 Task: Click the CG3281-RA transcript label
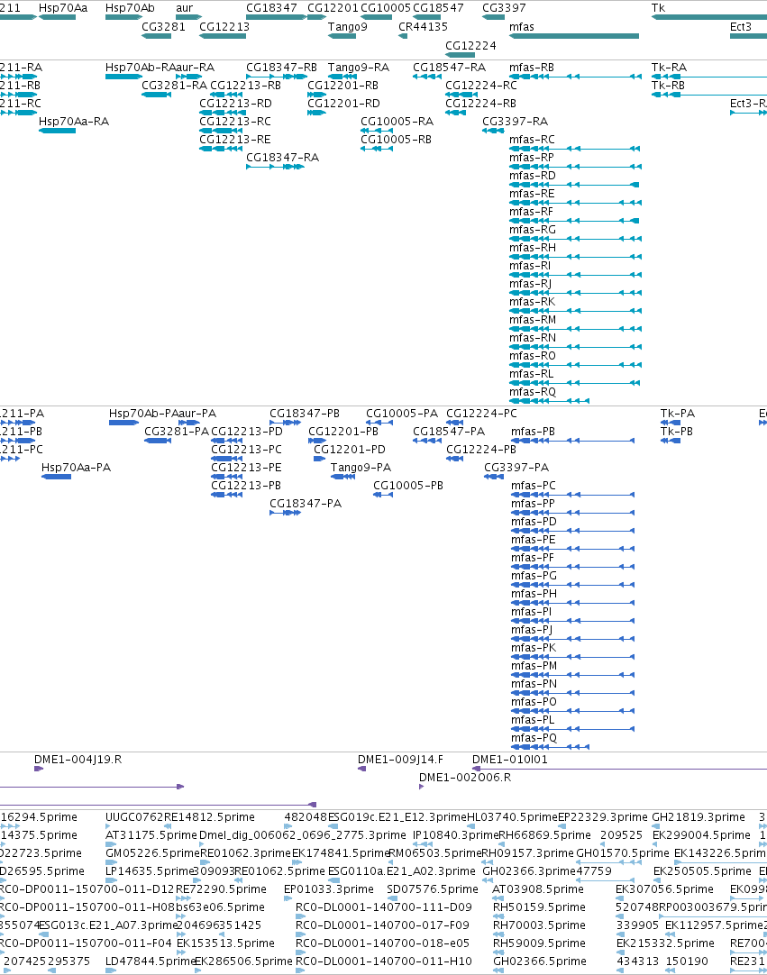[x=174, y=86]
